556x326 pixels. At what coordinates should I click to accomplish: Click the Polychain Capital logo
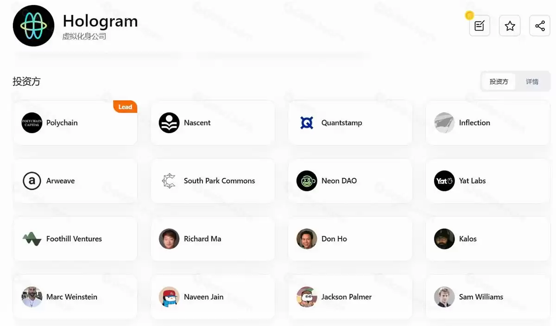(x=32, y=123)
